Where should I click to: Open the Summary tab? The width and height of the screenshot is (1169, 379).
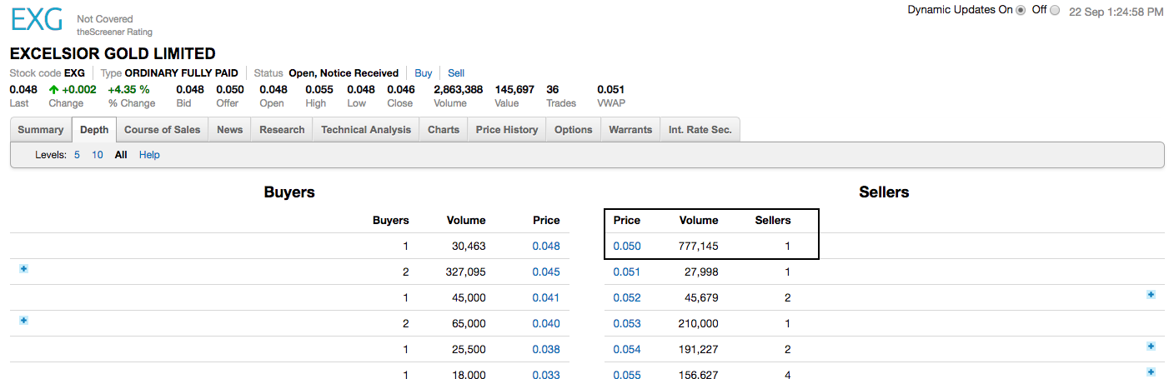pos(41,130)
